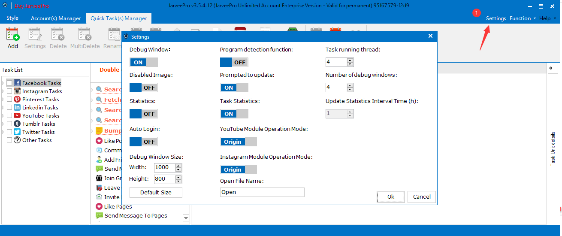
Task: Open the Task Unit details vertical tab
Action: pos(553,149)
